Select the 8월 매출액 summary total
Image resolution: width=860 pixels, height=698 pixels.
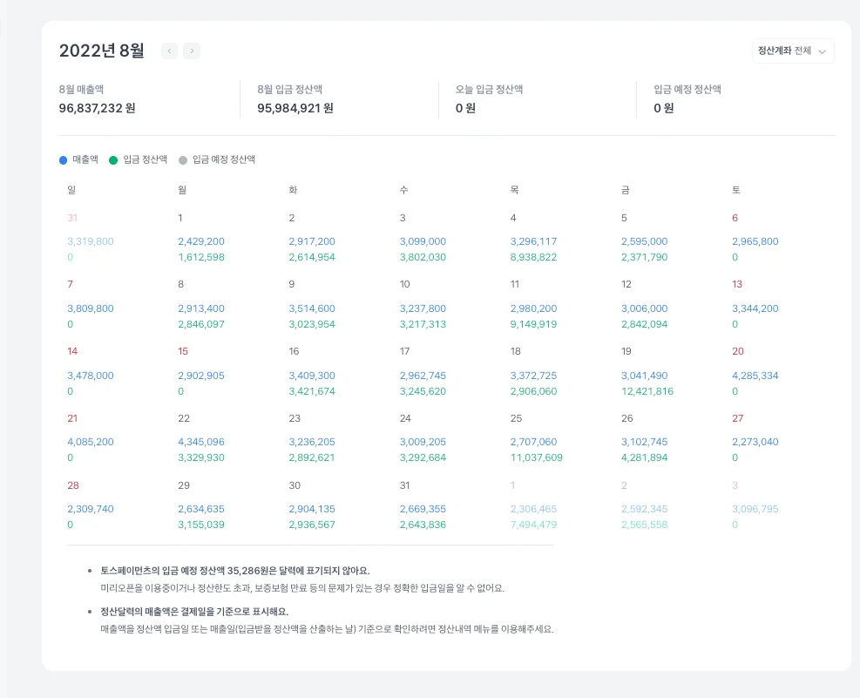pyautogui.click(x=97, y=108)
